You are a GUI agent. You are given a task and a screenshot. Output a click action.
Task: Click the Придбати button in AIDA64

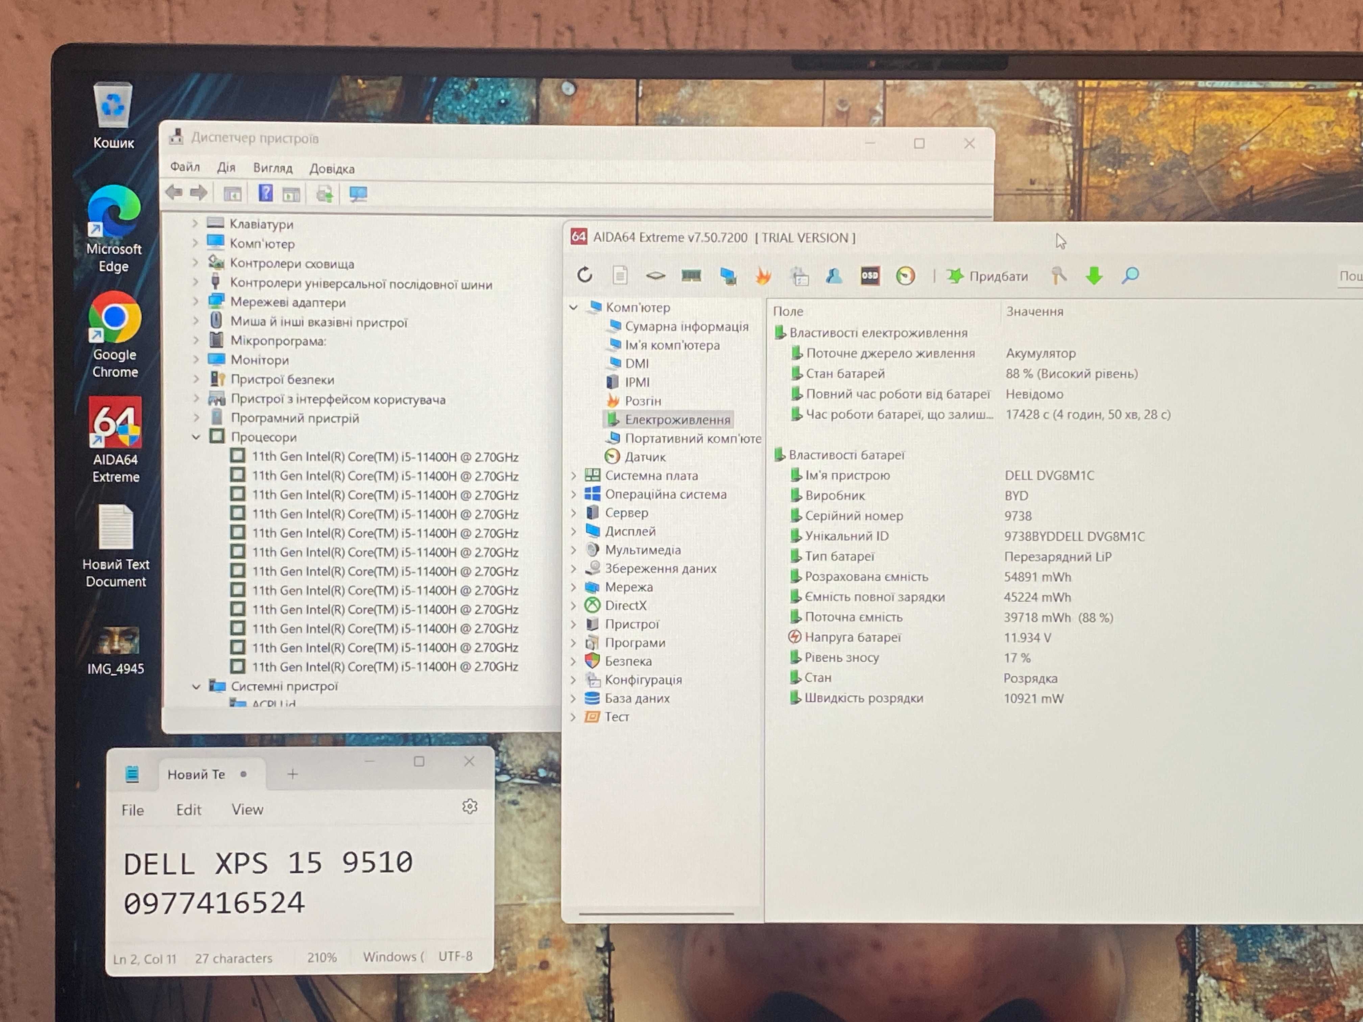pos(987,276)
